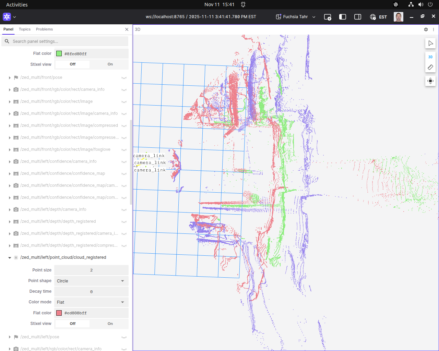Image resolution: width=439 pixels, height=351 pixels.
Task: Turn Stixel view On for the left point cloud
Action: (110, 324)
